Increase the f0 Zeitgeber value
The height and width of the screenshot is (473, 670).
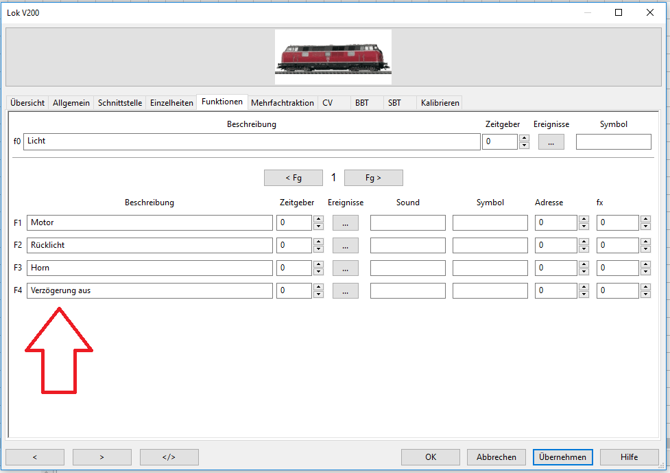tap(524, 138)
